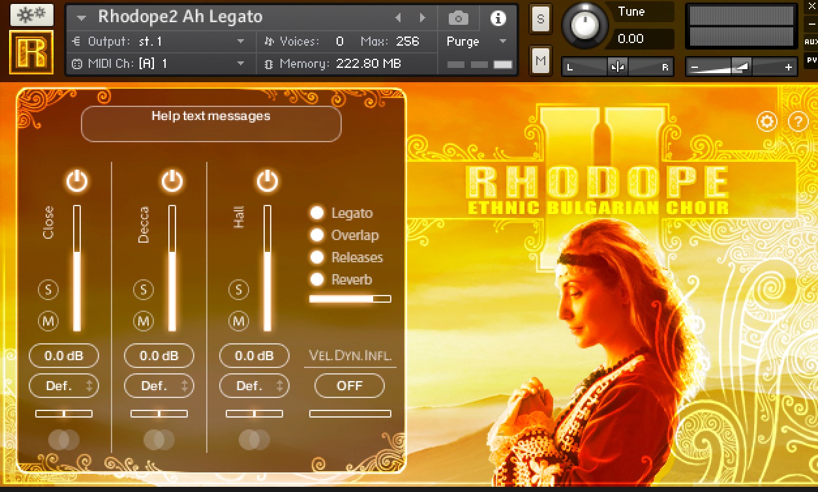Viewport: 818px width, 492px height.
Task: Toggle the Releases option
Action: click(x=318, y=258)
